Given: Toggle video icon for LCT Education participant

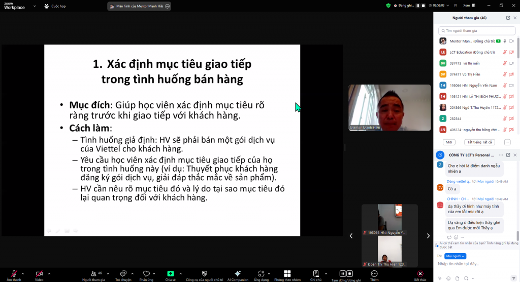Looking at the screenshot, I should [511, 52].
